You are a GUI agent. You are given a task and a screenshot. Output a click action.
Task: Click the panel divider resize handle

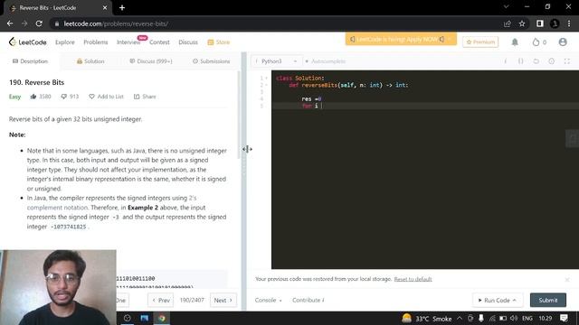[243, 149]
